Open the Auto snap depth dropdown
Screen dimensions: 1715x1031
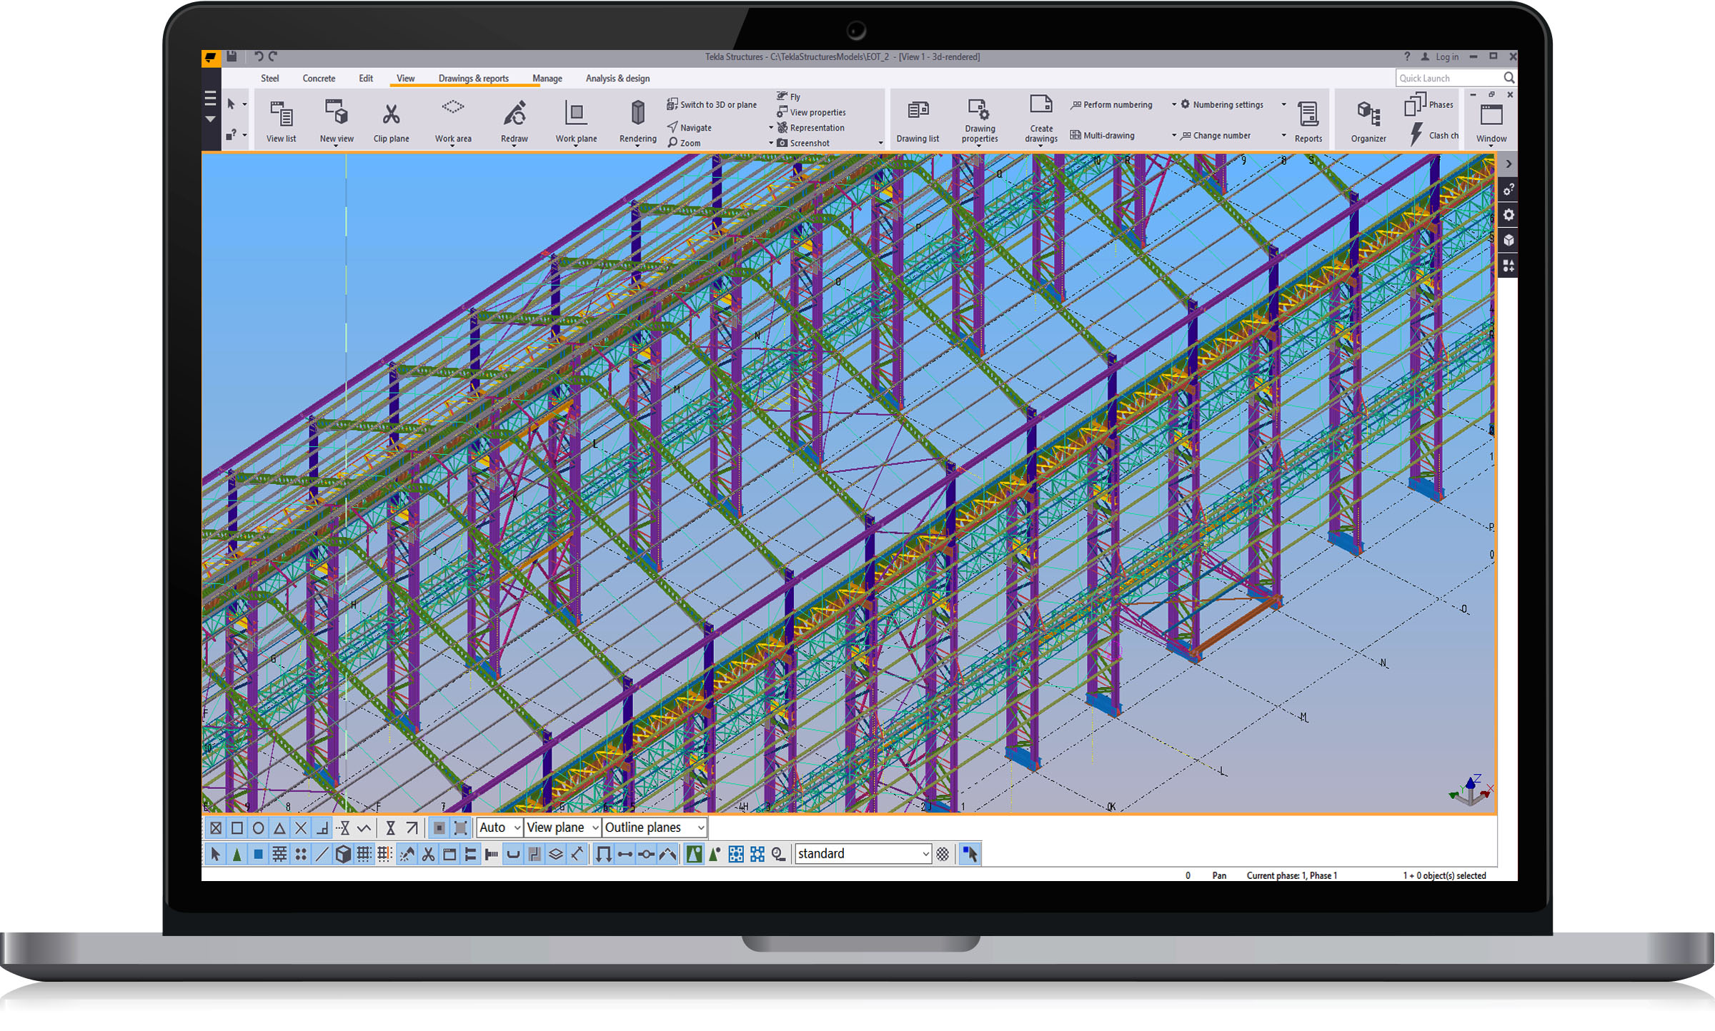pos(517,828)
